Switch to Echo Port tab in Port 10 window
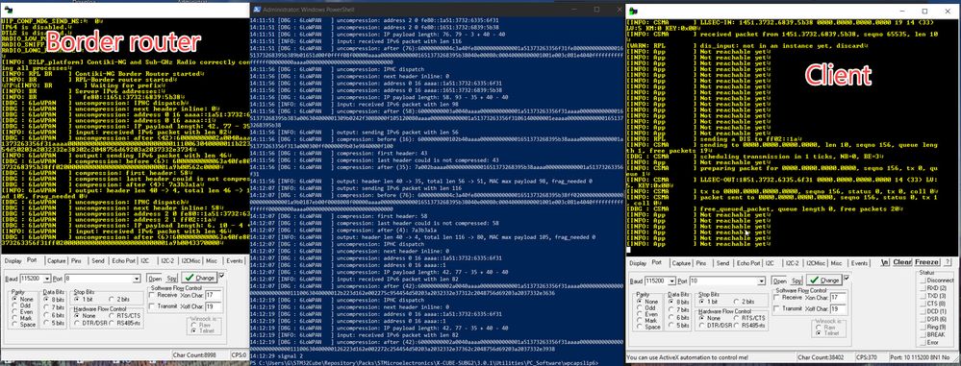 [747, 263]
